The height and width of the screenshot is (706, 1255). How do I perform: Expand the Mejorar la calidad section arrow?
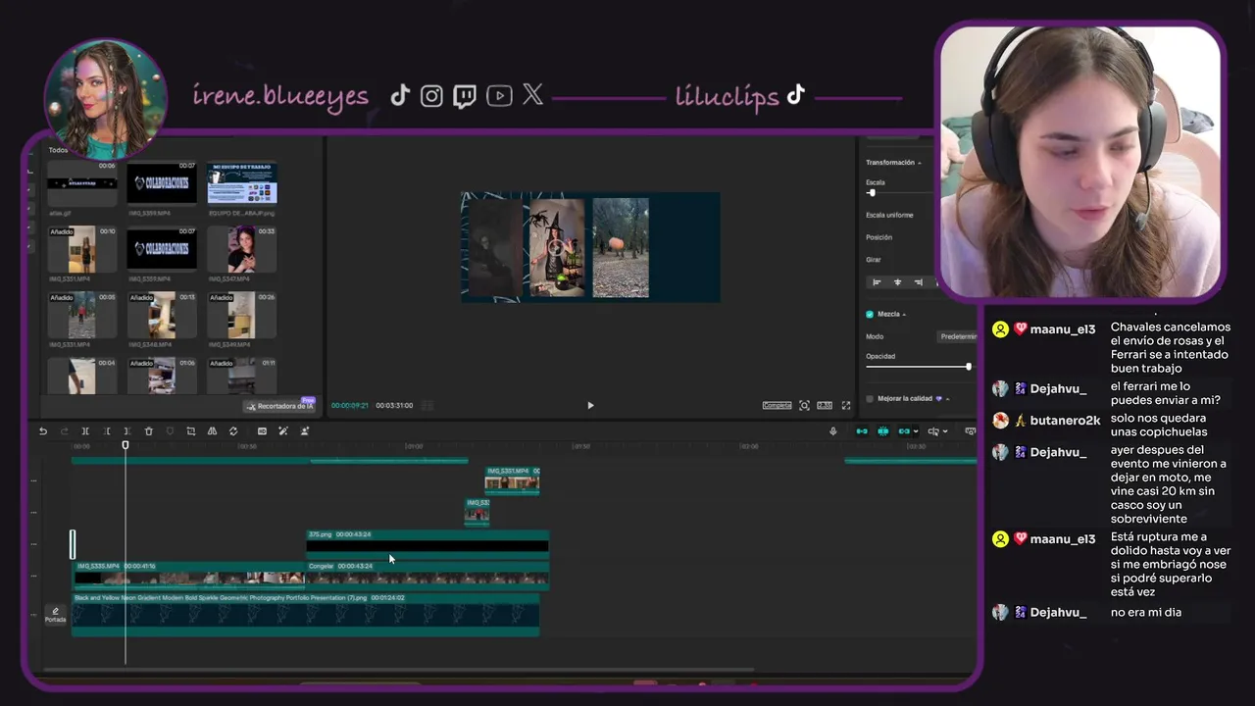(947, 399)
